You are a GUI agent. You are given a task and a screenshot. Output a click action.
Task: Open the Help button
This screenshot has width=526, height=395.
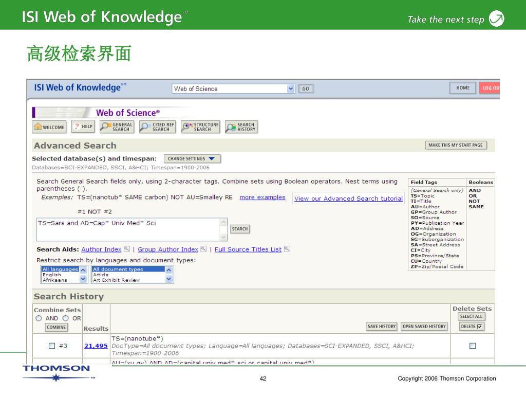(83, 127)
